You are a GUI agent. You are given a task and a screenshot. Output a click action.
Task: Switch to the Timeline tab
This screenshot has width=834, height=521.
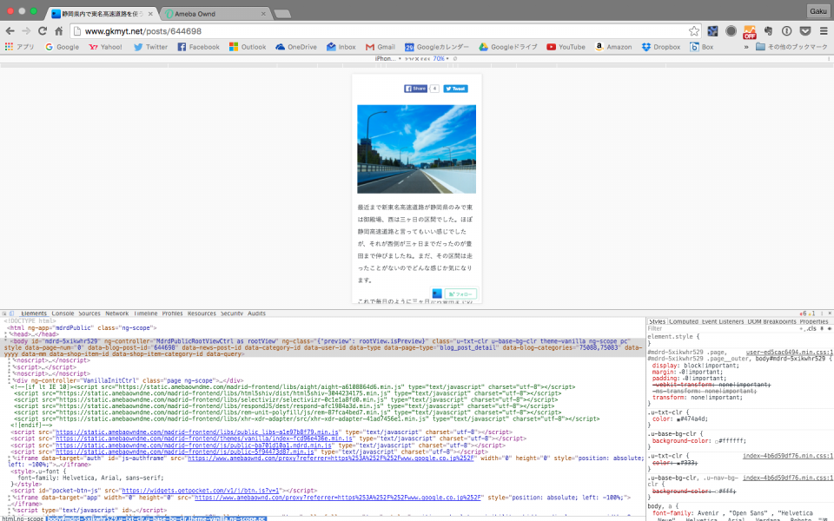[x=146, y=313]
